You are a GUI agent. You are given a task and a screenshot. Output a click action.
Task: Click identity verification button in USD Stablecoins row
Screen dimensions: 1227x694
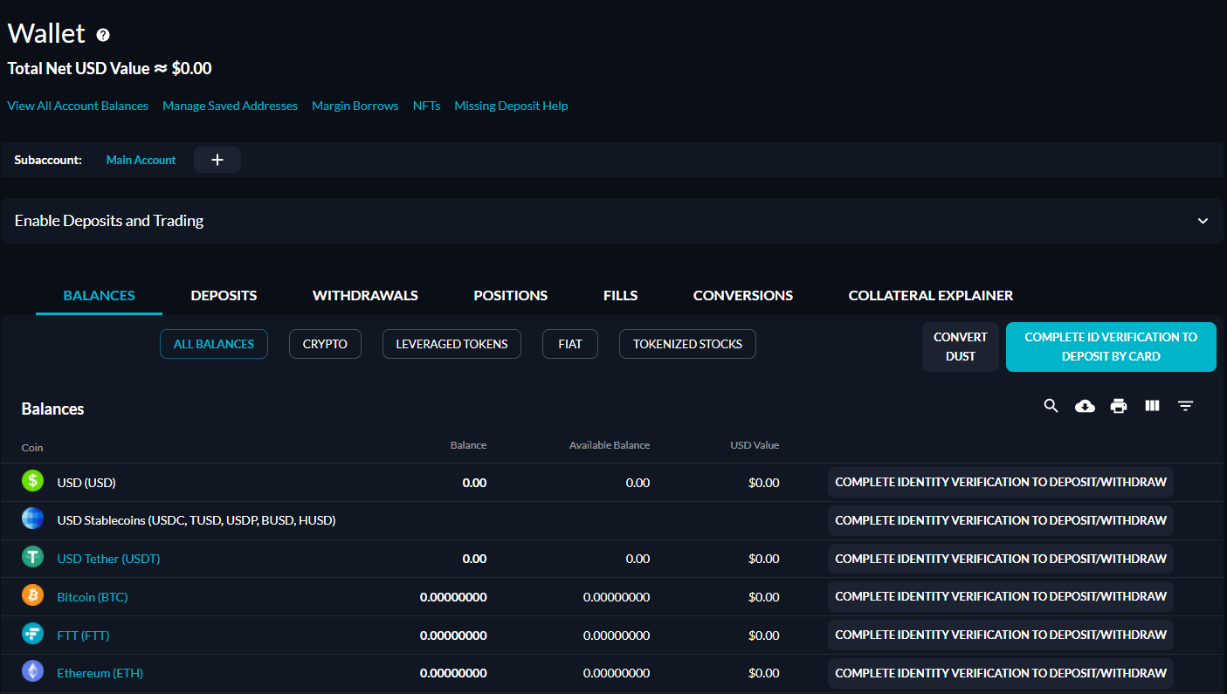pyautogui.click(x=1001, y=520)
